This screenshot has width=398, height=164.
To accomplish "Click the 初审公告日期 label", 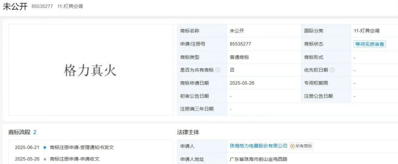I will tap(195, 96).
